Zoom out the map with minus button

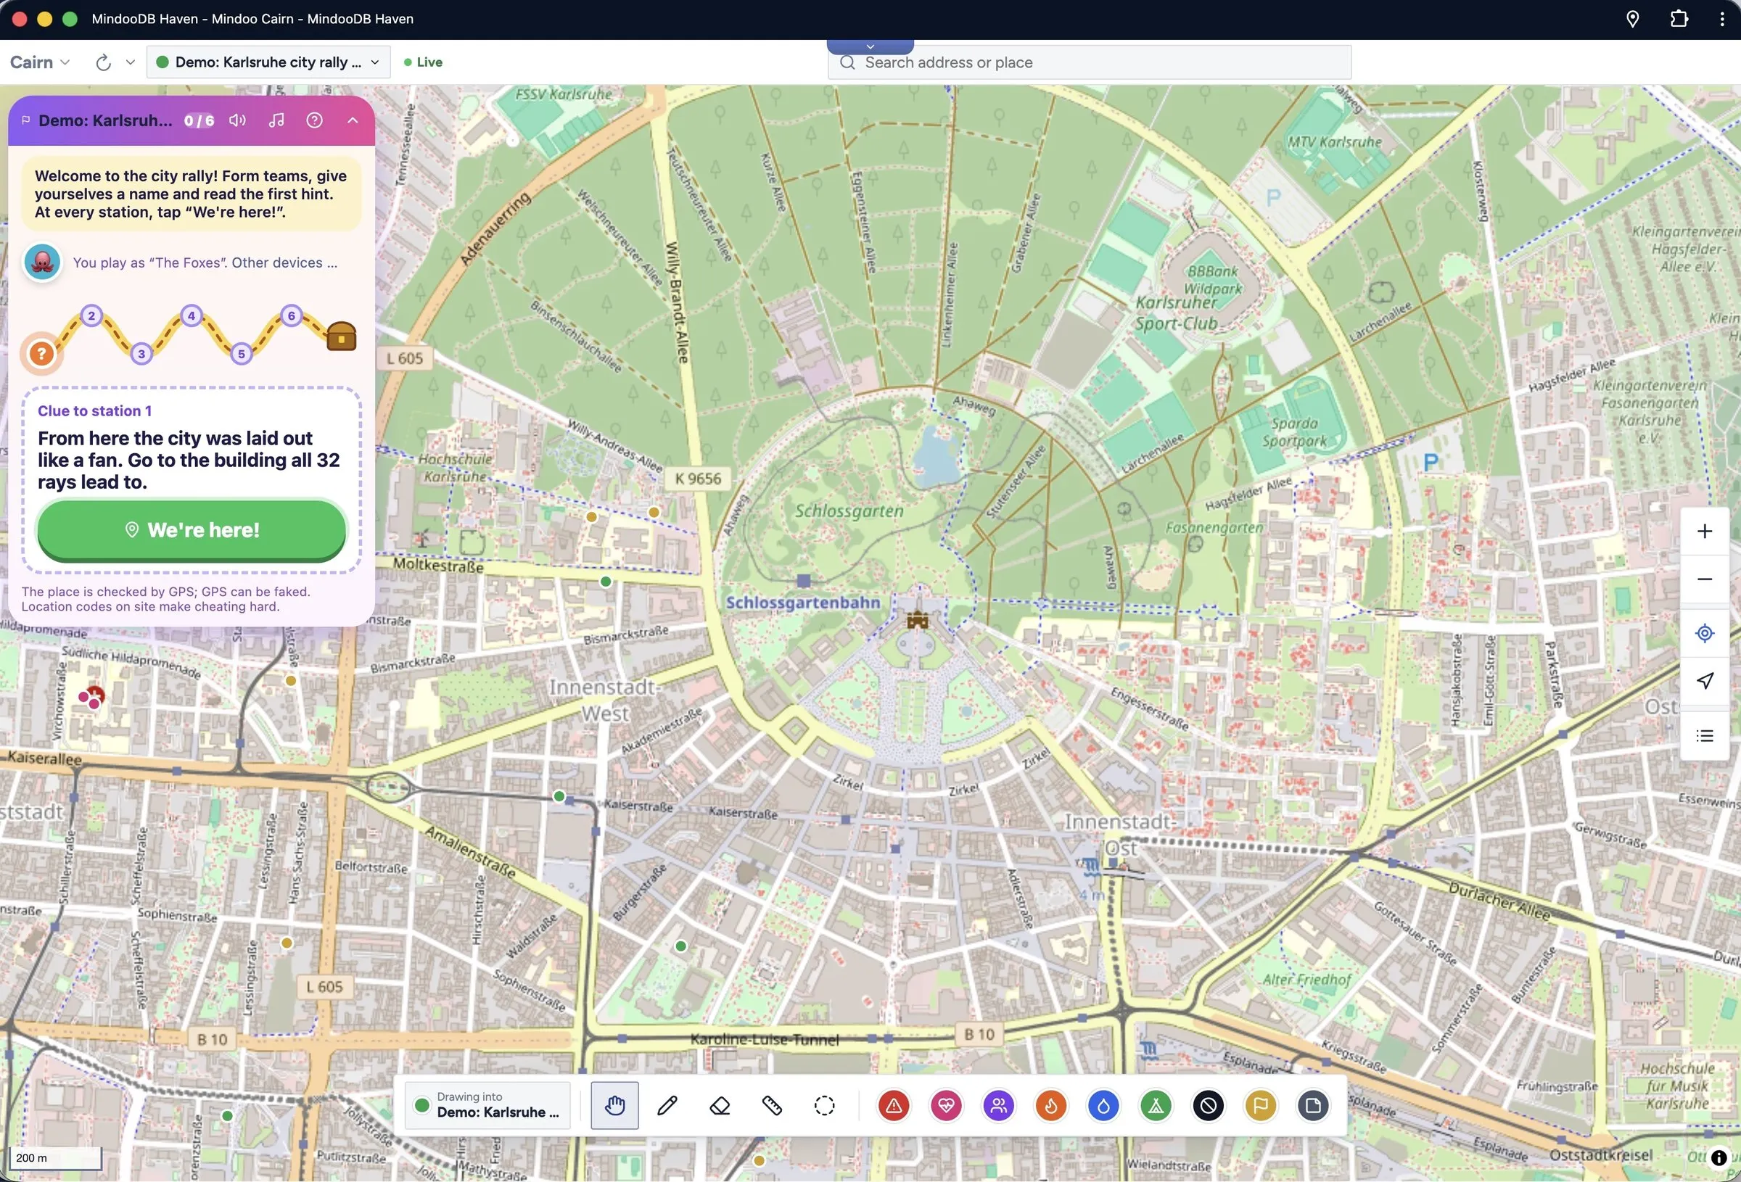click(x=1704, y=579)
